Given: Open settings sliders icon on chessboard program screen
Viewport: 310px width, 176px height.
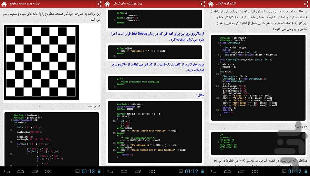Looking at the screenshot, I should 99,3.
